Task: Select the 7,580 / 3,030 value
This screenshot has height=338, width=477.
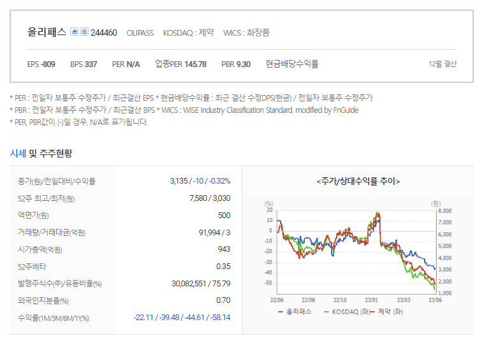Action: pyautogui.click(x=210, y=198)
